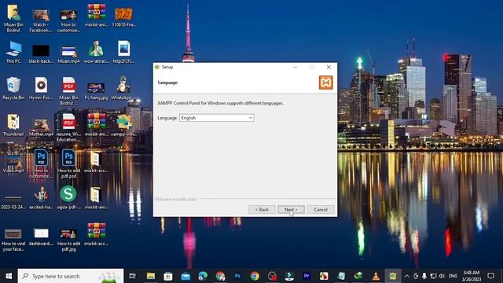Select the Mother.mp4 video file

41,127
